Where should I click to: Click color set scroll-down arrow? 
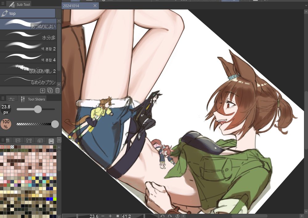(x=59, y=216)
